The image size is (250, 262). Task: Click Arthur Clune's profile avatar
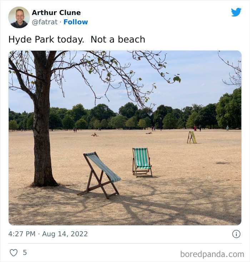tap(19, 18)
